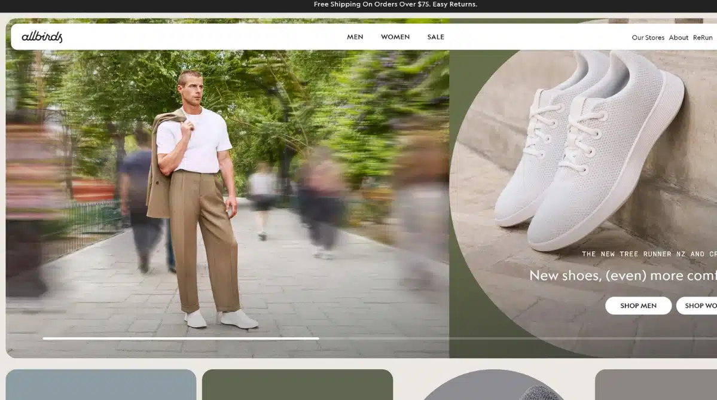
Task: Open the MEN menu
Action: [355, 37]
